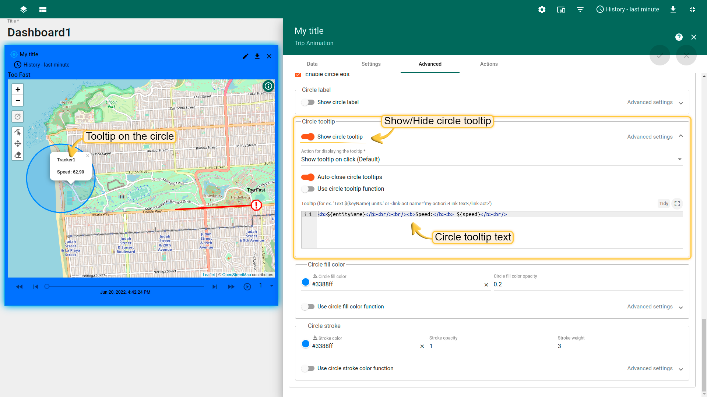This screenshot has height=397, width=707.
Task: Expand Circle label Advanced settings
Action: tap(655, 103)
